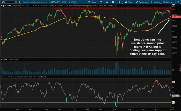Image resolution: width=181 pixels, height=111 pixels.
Task: Click the 37000 price axis label
Action: 174,53
